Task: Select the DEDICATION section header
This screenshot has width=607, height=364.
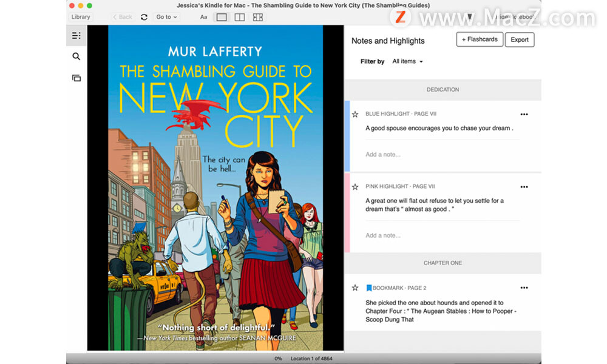Action: (443, 89)
